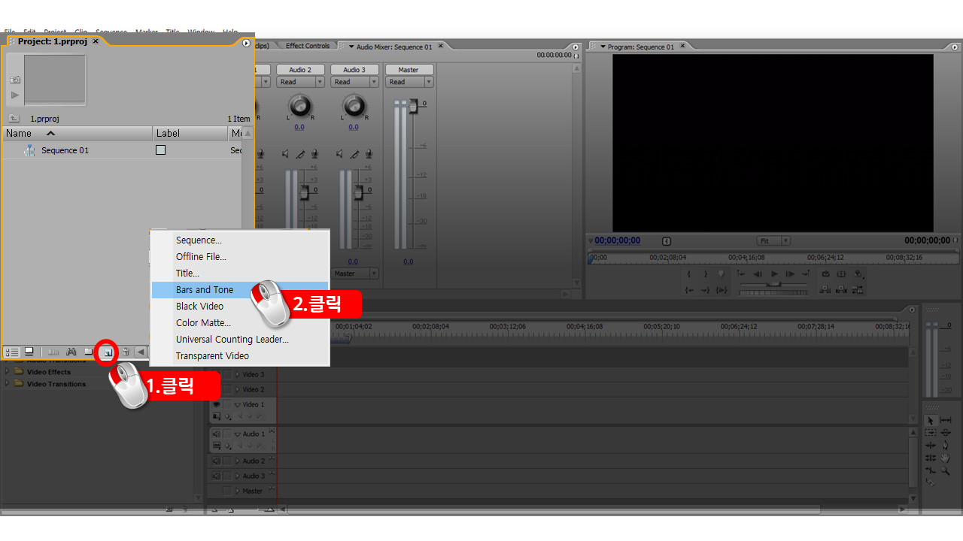Viewport: 963px width, 541px height.
Task: Mute Audio 2 track speaker toggle
Action: pyautogui.click(x=216, y=461)
